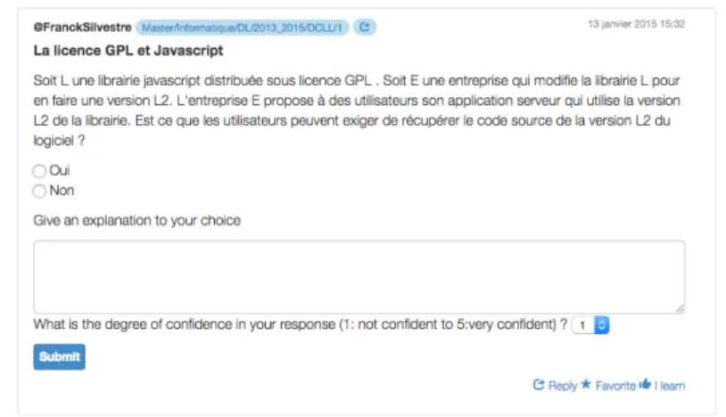Click the Non label text

(x=62, y=191)
